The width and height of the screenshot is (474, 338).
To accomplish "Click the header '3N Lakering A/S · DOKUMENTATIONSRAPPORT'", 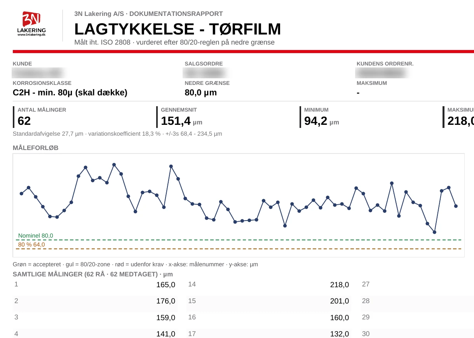I will (x=148, y=14).
